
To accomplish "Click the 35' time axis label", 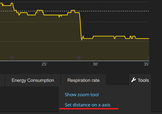I will [x=146, y=64].
